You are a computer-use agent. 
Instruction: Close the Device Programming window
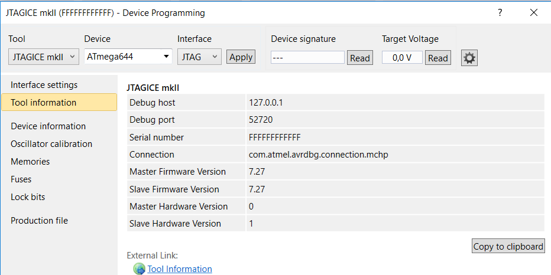click(533, 13)
